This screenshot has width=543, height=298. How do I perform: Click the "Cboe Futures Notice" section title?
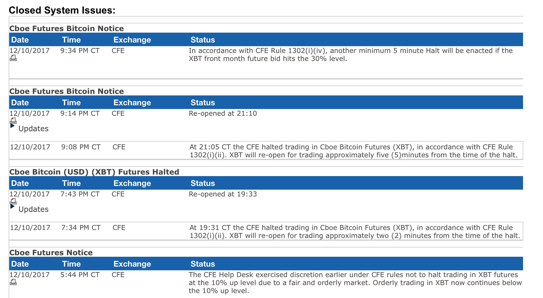(x=51, y=252)
